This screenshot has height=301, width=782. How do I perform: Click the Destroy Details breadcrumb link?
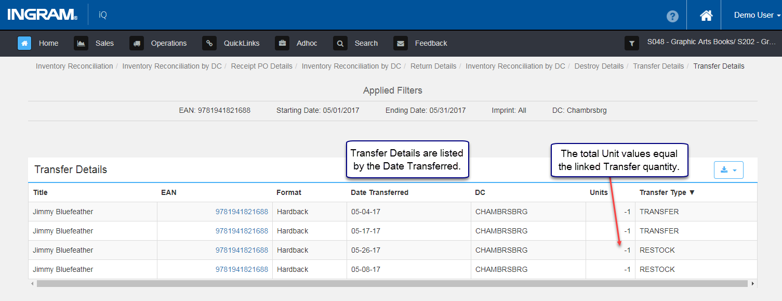pos(599,66)
